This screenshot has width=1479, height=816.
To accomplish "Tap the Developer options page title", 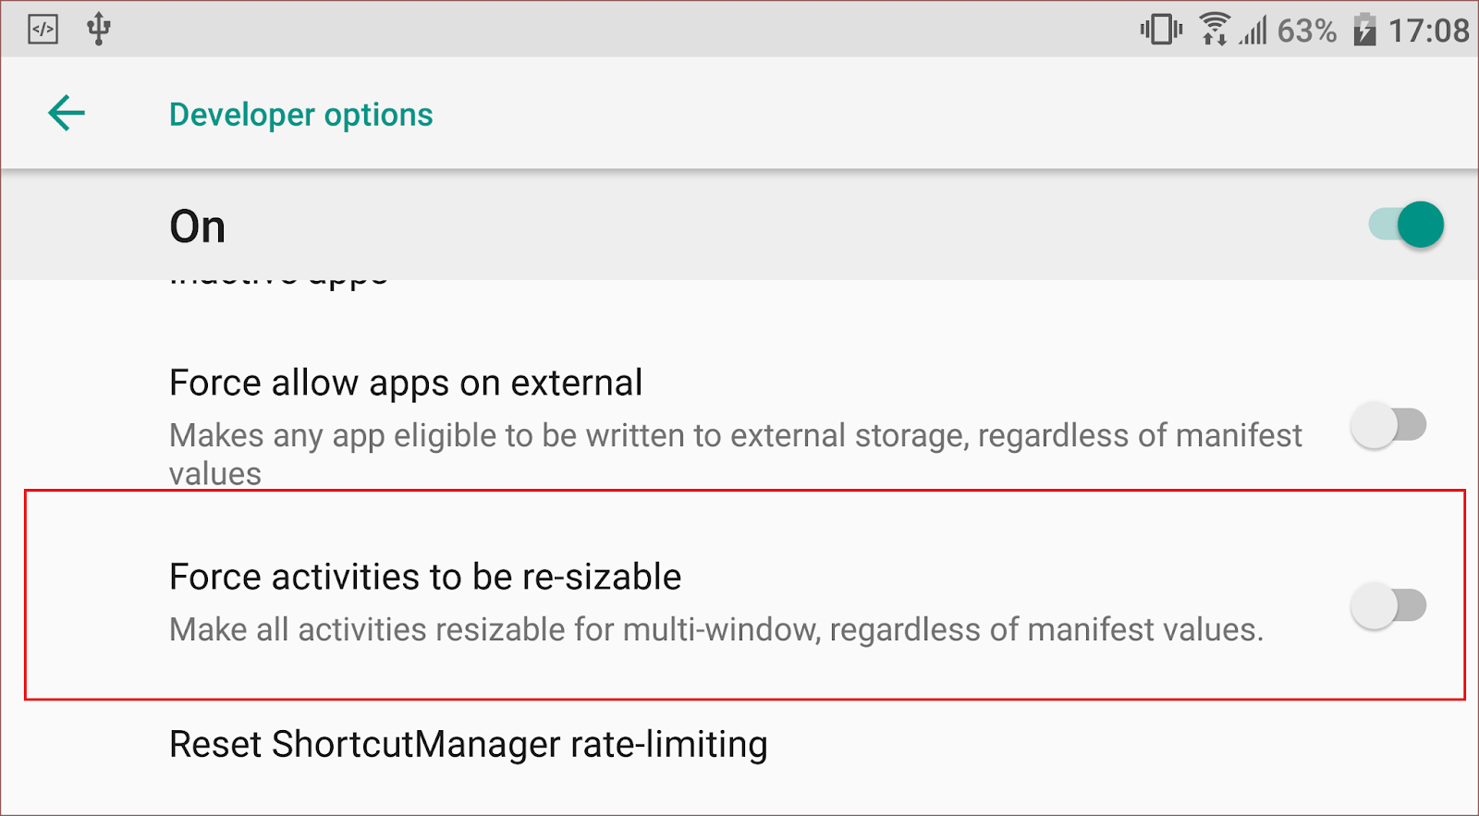I will pyautogui.click(x=300, y=115).
